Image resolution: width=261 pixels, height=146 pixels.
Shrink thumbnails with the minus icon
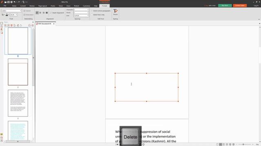pyautogui.click(x=29, y=25)
